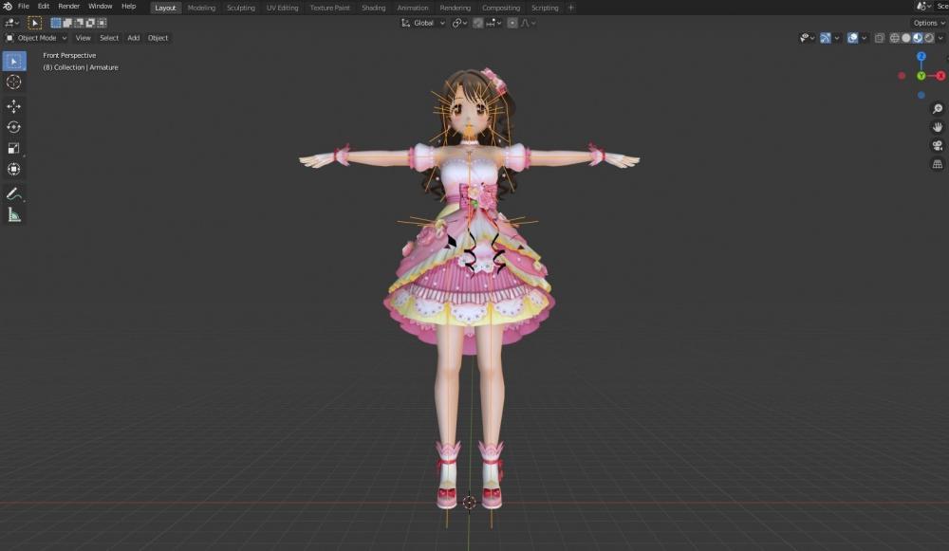Toggle X-ray mode

[x=880, y=38]
